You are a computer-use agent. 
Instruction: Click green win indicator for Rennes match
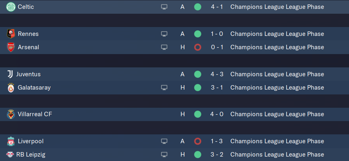(198, 34)
